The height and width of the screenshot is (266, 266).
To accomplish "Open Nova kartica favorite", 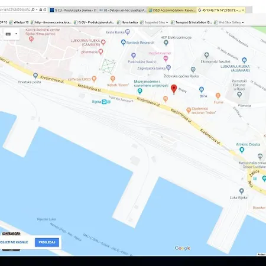I will click(x=127, y=22).
